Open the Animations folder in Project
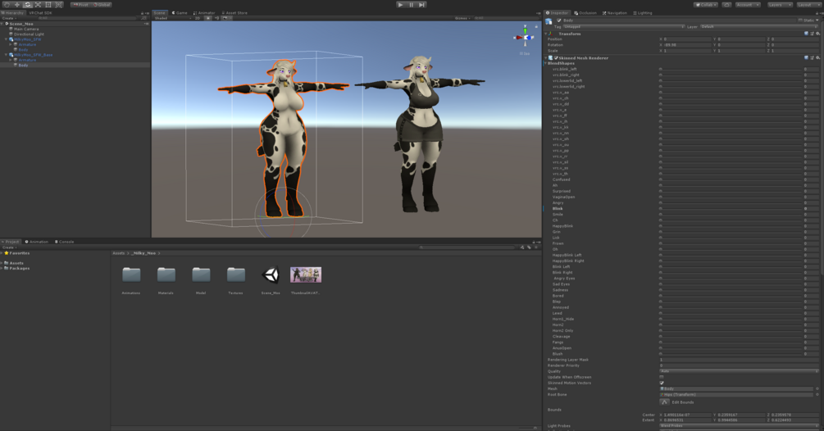824x431 pixels. tap(131, 275)
